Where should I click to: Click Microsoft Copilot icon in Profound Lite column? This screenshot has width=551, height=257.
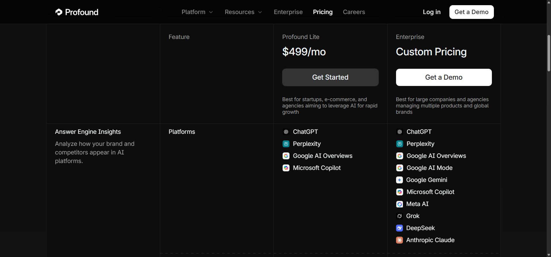click(286, 168)
